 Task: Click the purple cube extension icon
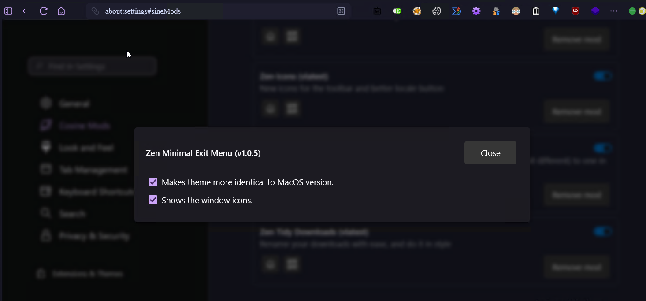(595, 11)
